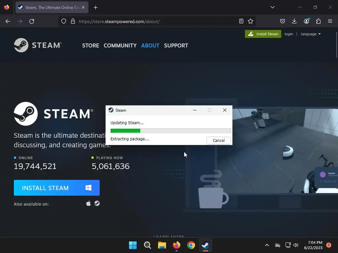Click the Updating Steam progress bar
The height and width of the screenshot is (253, 338).
click(171, 130)
